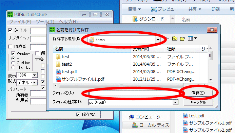The height and width of the screenshot is (133, 235).
Task: Open the ファイル(F) menu
Action: (x=20, y=22)
